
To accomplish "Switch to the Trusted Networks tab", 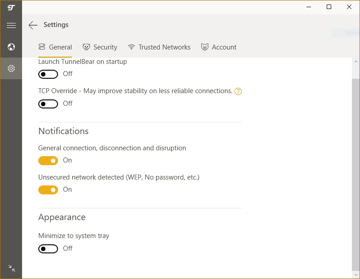I will [159, 47].
